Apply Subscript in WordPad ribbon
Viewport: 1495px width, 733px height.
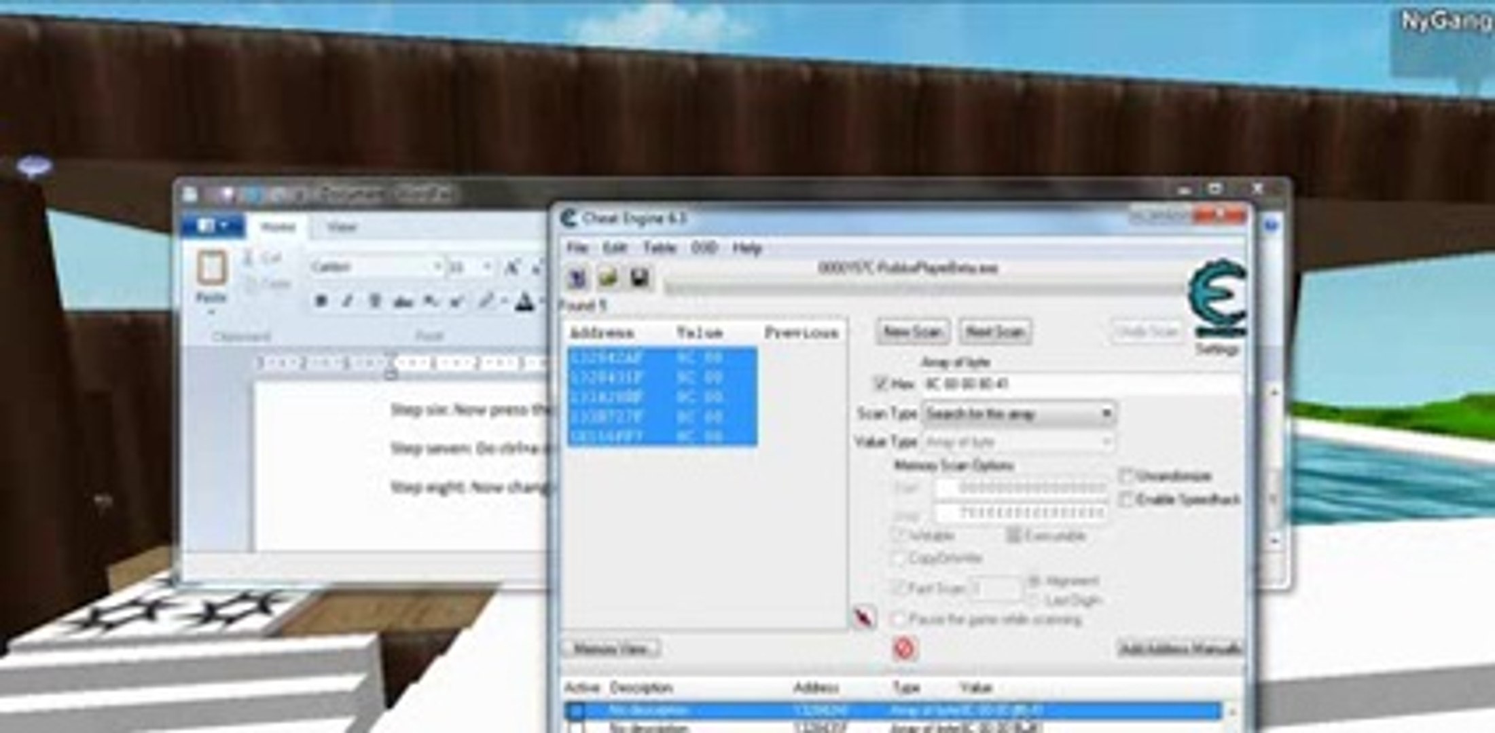(x=430, y=301)
